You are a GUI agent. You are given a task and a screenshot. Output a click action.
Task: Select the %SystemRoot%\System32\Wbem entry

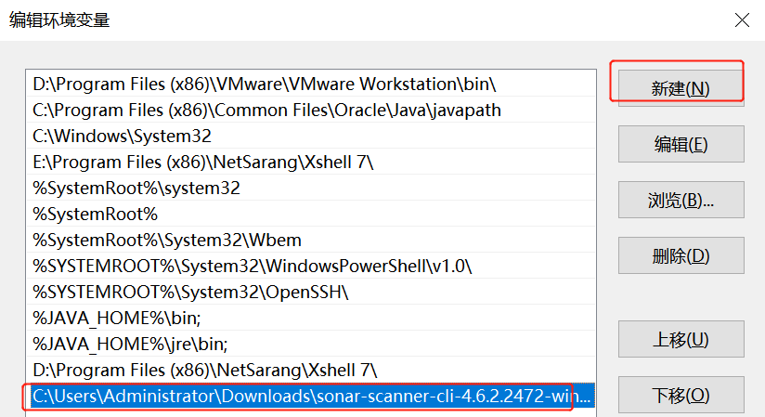[311, 240]
